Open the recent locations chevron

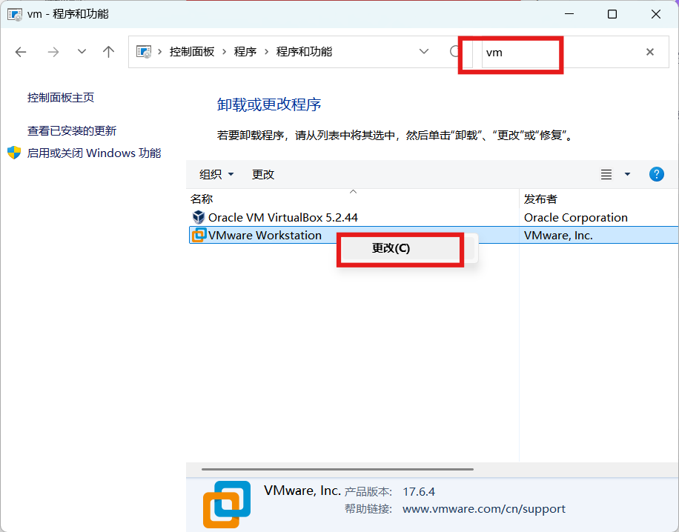82,52
